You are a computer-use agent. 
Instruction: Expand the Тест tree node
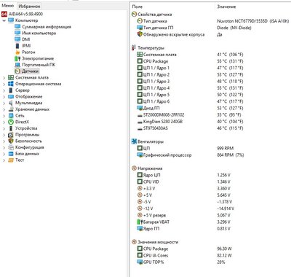click(4, 160)
